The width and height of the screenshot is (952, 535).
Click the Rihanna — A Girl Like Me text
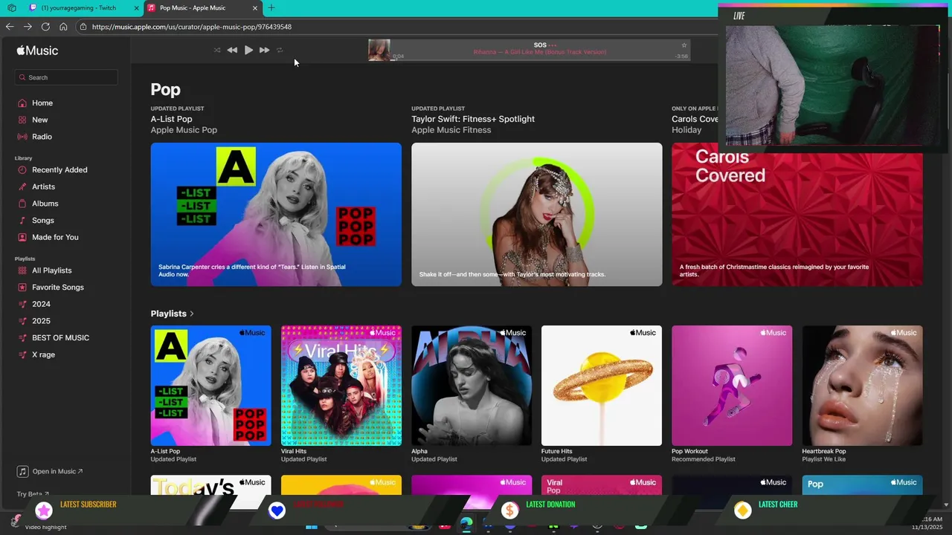tap(540, 52)
